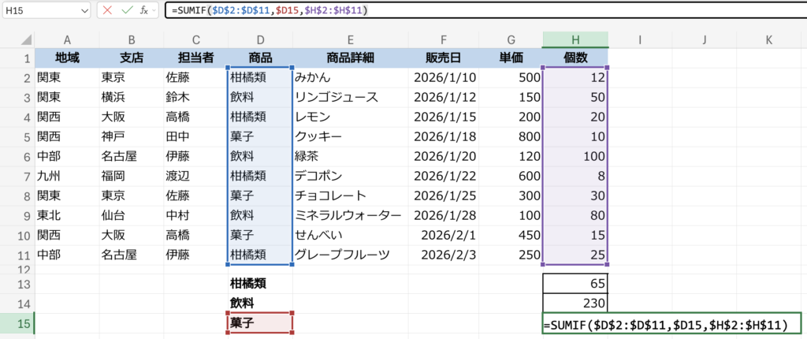The height and width of the screenshot is (339, 807).
Task: Click cell H13 showing 65
Action: pos(575,283)
